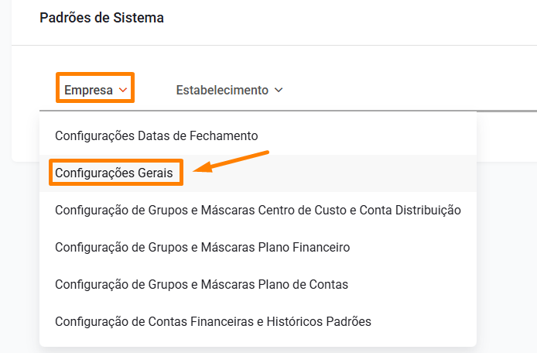This screenshot has width=537, height=353.
Task: Select Grupos e Máscaras Plano de Contas
Action: tap(201, 284)
